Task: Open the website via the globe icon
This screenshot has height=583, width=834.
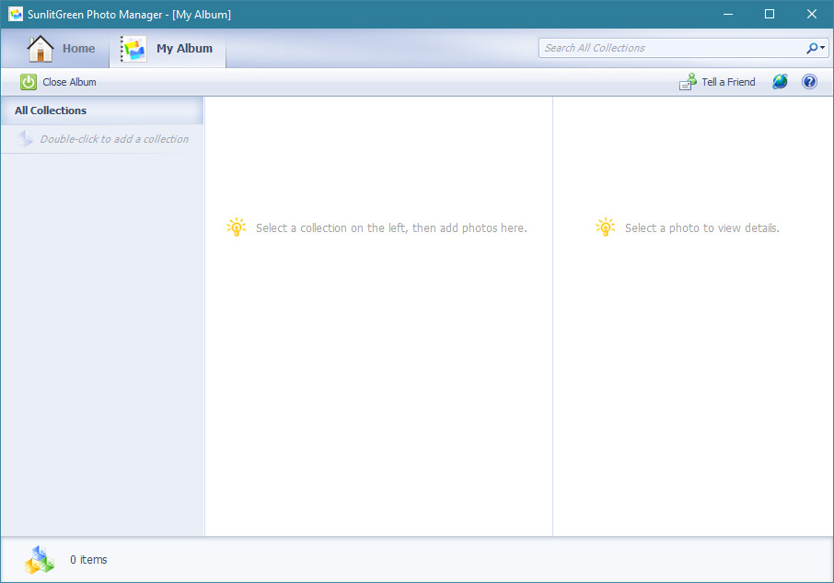Action: pos(780,82)
